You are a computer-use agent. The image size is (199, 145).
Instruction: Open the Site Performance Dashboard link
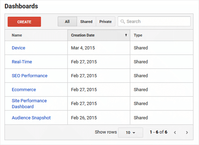(29, 104)
